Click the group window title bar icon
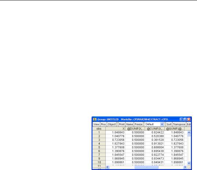 coord(95,119)
